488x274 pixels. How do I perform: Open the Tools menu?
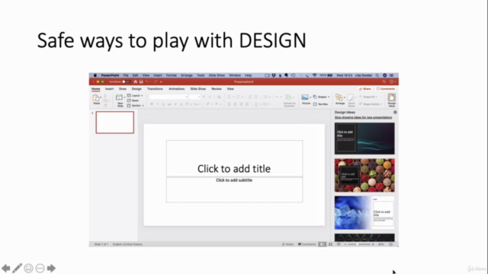[201, 75]
